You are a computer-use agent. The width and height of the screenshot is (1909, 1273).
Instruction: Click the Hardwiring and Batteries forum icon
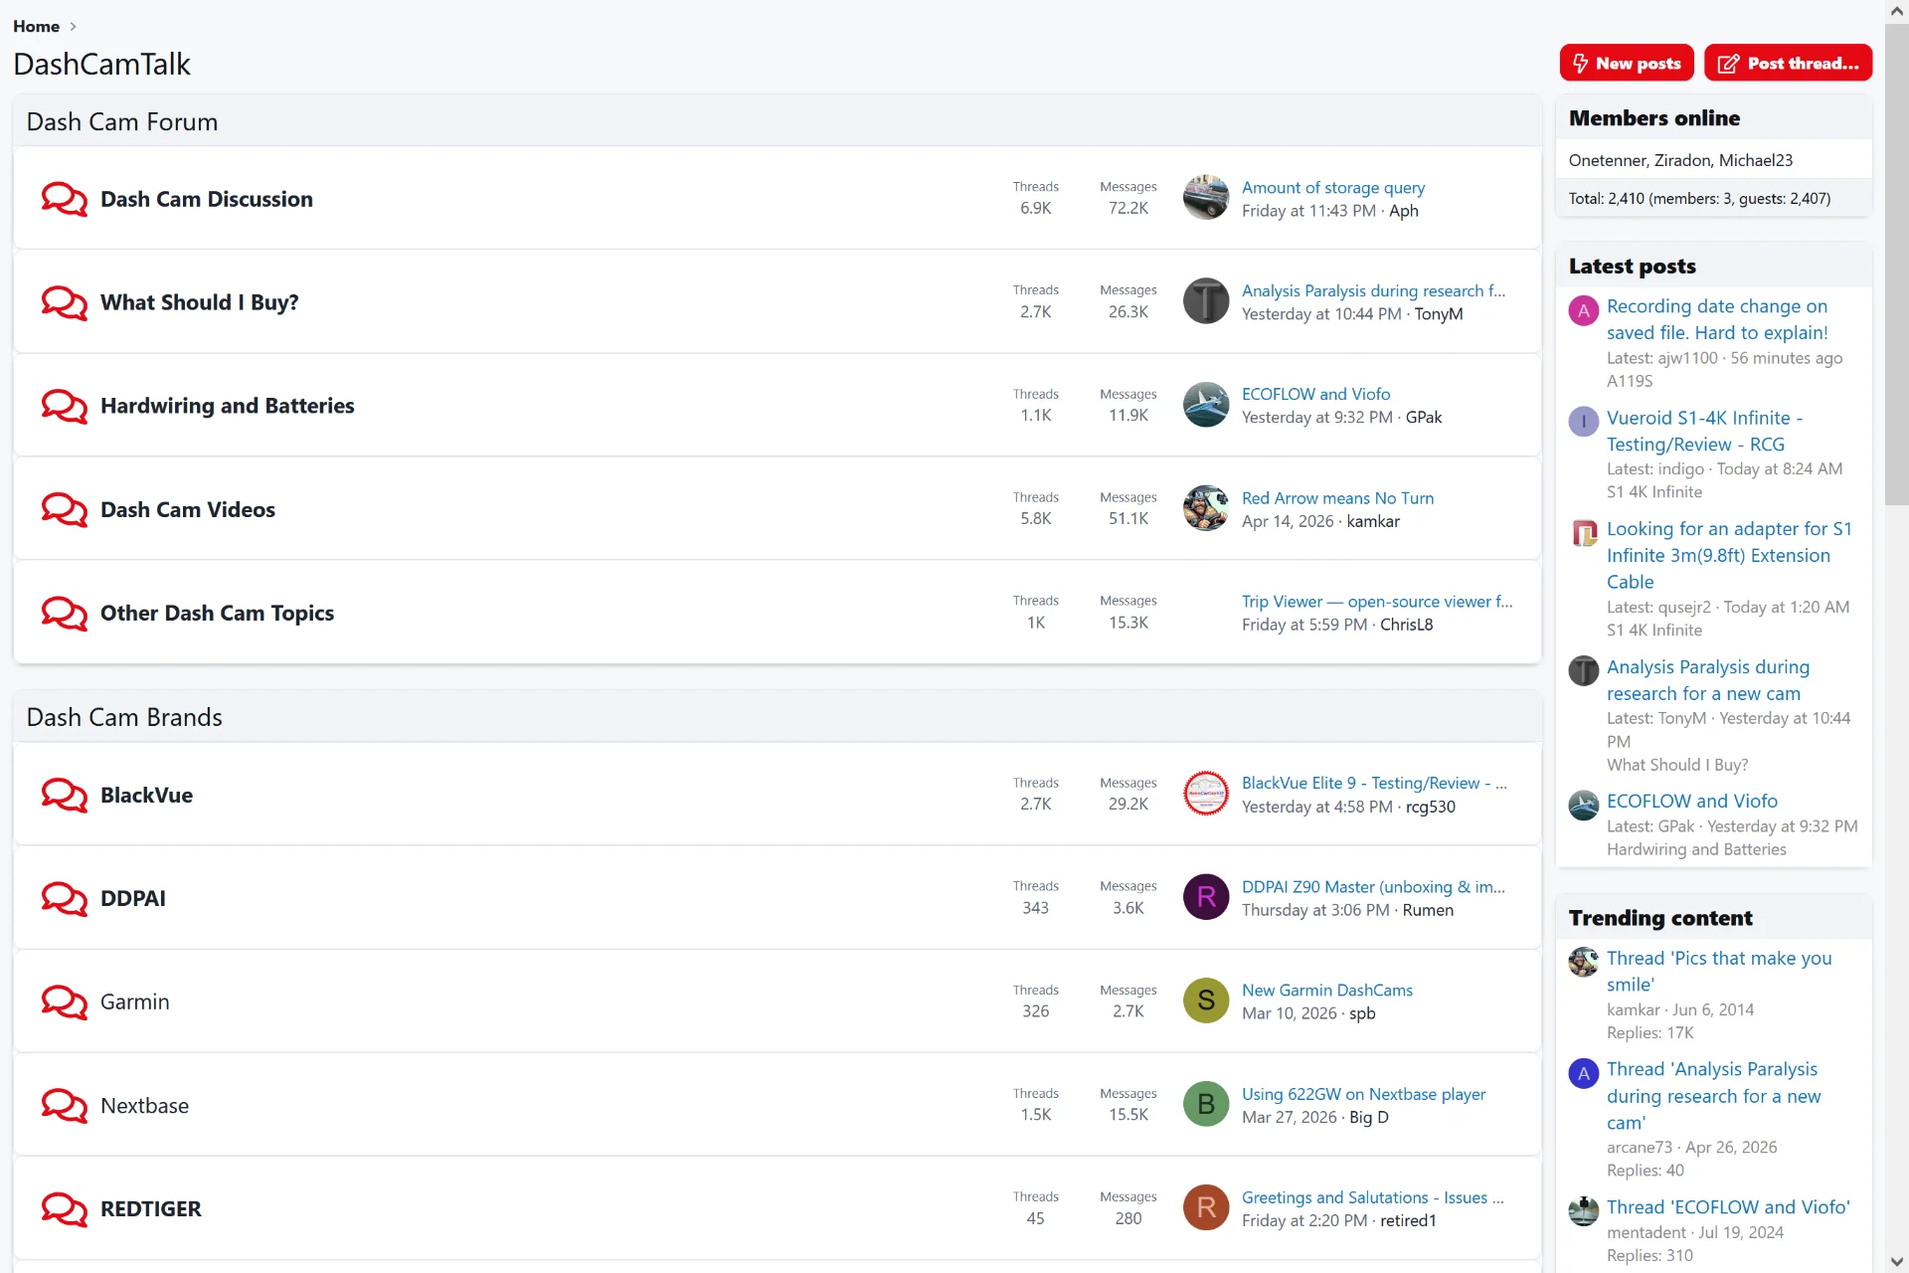tap(64, 406)
